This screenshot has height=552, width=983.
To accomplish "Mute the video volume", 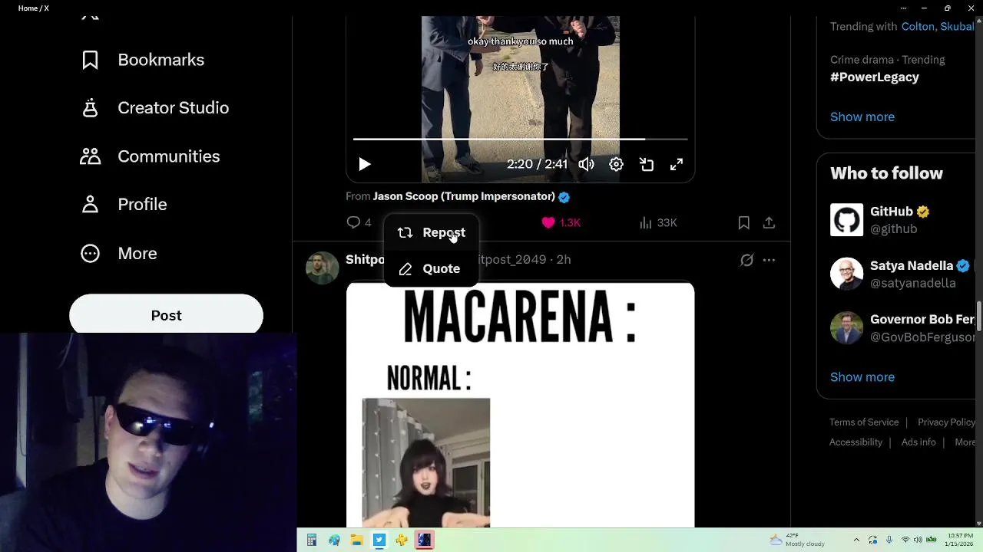I will coord(586,164).
